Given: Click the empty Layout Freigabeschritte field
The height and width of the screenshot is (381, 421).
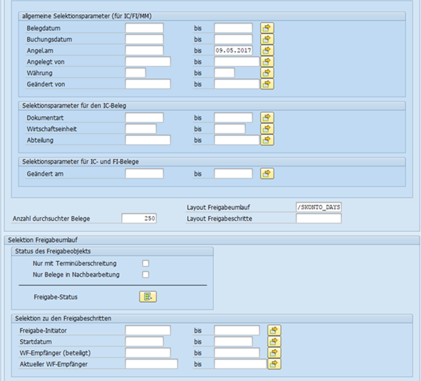Looking at the screenshot, I should [x=319, y=219].
